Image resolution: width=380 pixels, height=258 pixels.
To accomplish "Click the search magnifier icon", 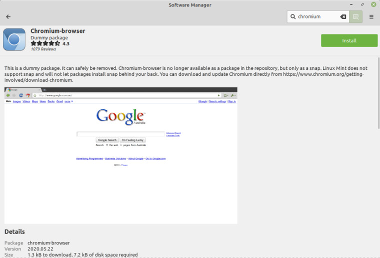I will [x=293, y=16].
